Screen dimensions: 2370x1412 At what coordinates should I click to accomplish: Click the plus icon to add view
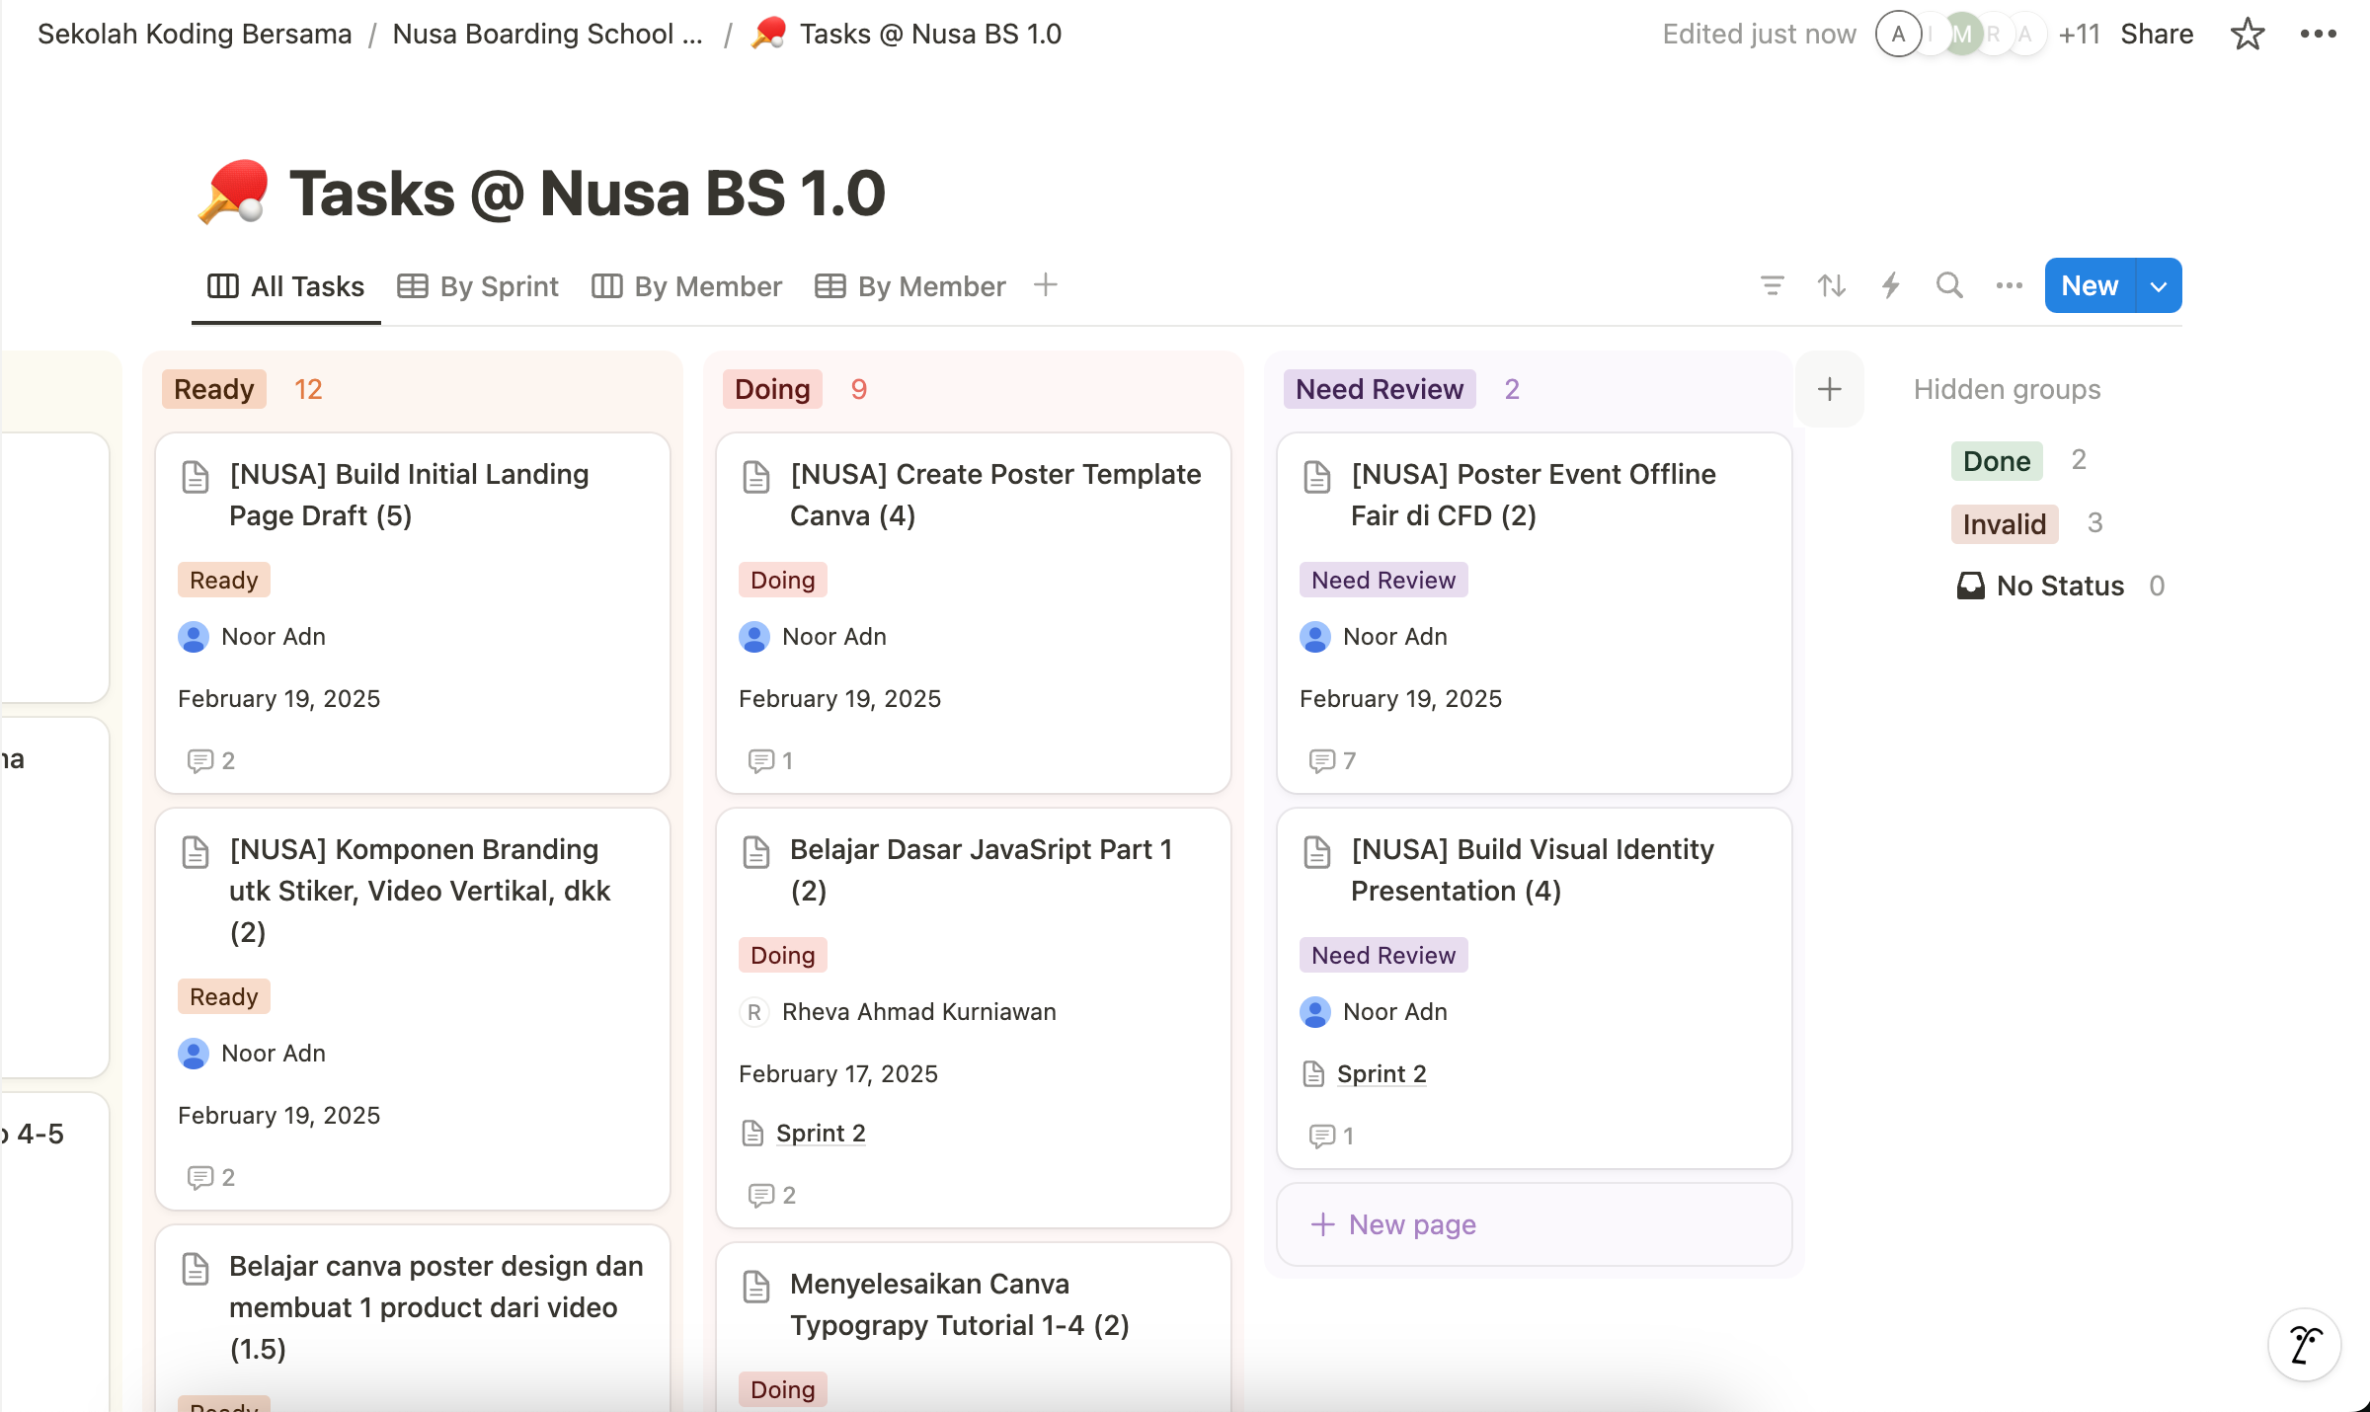point(1046,285)
